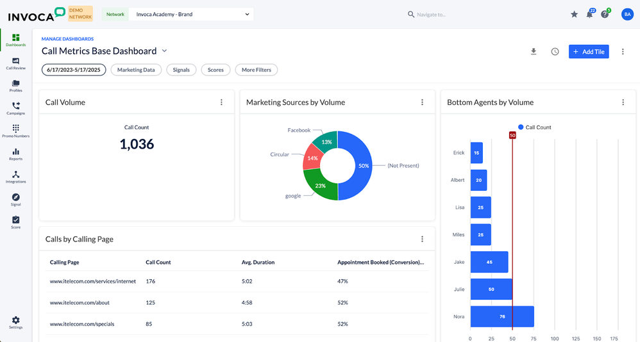Open the date range filter 6/17/2023-5/17/2025
The height and width of the screenshot is (342, 640).
point(74,70)
